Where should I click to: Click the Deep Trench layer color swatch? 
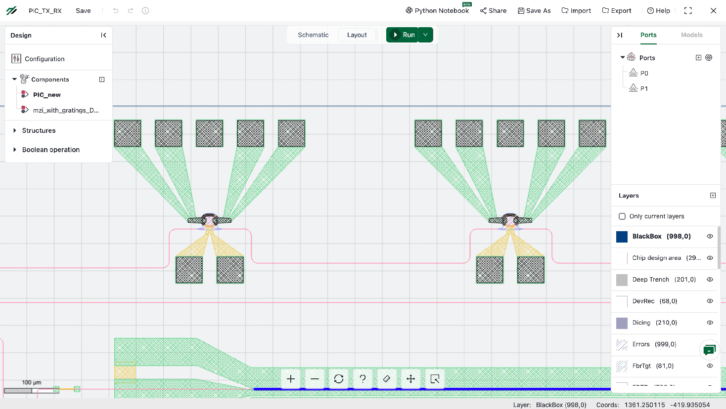click(x=622, y=280)
